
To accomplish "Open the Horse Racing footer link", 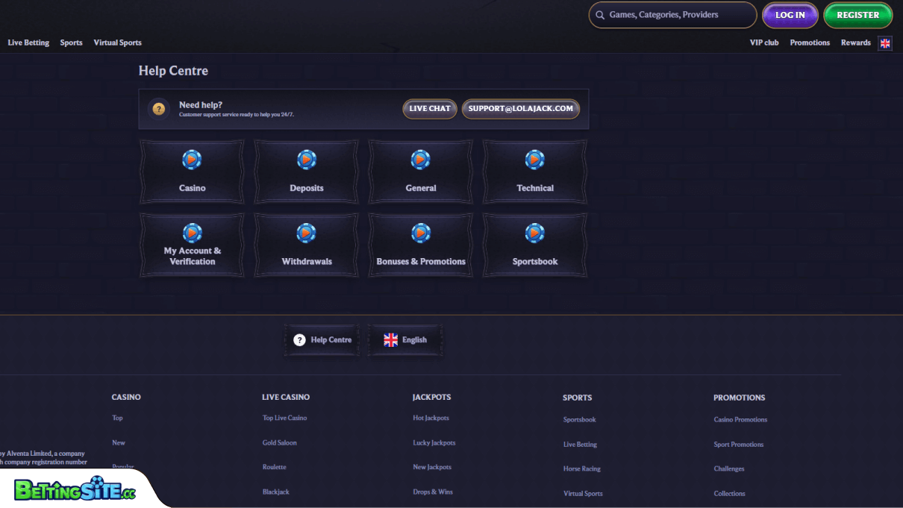I will pyautogui.click(x=581, y=469).
